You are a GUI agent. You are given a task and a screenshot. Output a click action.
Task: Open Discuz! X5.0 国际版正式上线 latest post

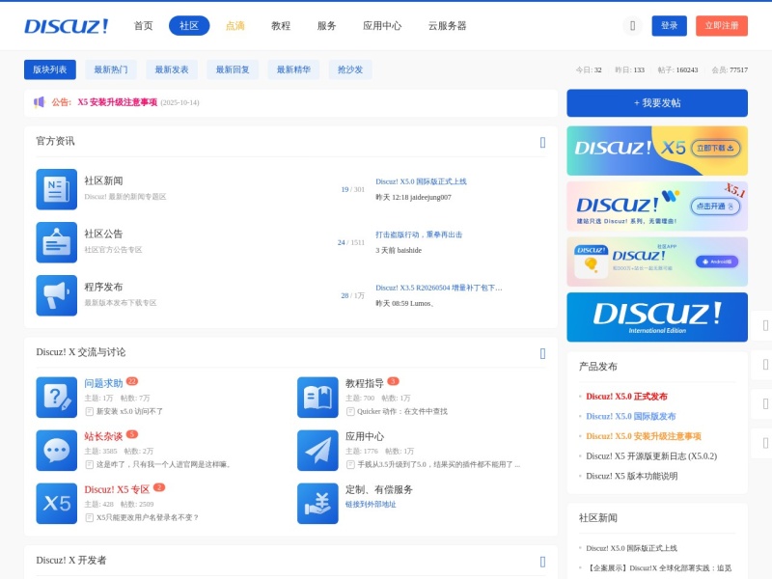point(421,181)
